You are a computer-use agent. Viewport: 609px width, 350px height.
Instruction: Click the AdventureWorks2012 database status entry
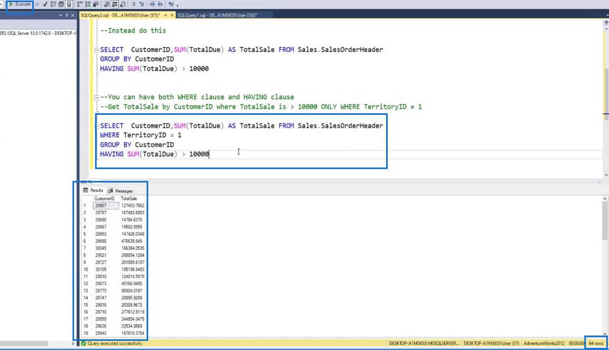(x=543, y=344)
